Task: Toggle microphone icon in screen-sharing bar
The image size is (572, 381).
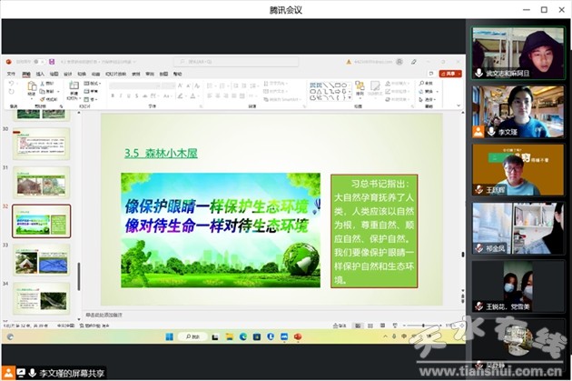Action: tap(33, 373)
